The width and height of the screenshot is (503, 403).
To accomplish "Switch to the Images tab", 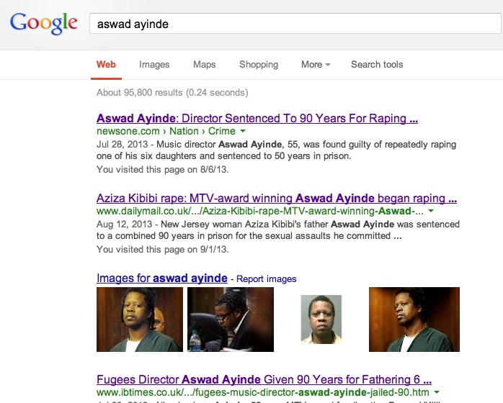I will 154,64.
